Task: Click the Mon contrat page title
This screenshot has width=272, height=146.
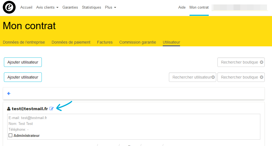Action: (29, 26)
